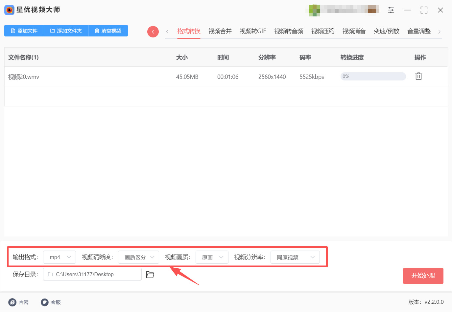Click the red left arrow in the tab bar
Viewport: 452px width, 312px height.
153,31
